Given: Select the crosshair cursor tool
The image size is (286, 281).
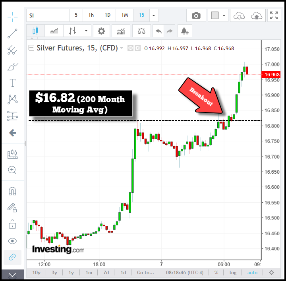Looking at the screenshot, I should click(13, 17).
